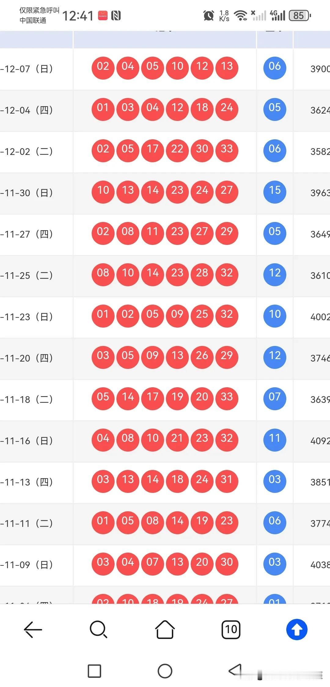Tap the blue upload arrow button
This screenshot has height=687, width=330.
297,630
